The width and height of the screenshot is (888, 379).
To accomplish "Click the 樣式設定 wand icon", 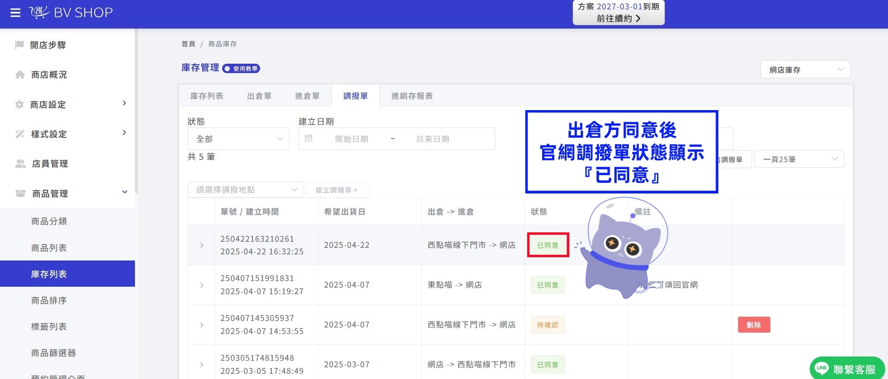I will [x=20, y=134].
